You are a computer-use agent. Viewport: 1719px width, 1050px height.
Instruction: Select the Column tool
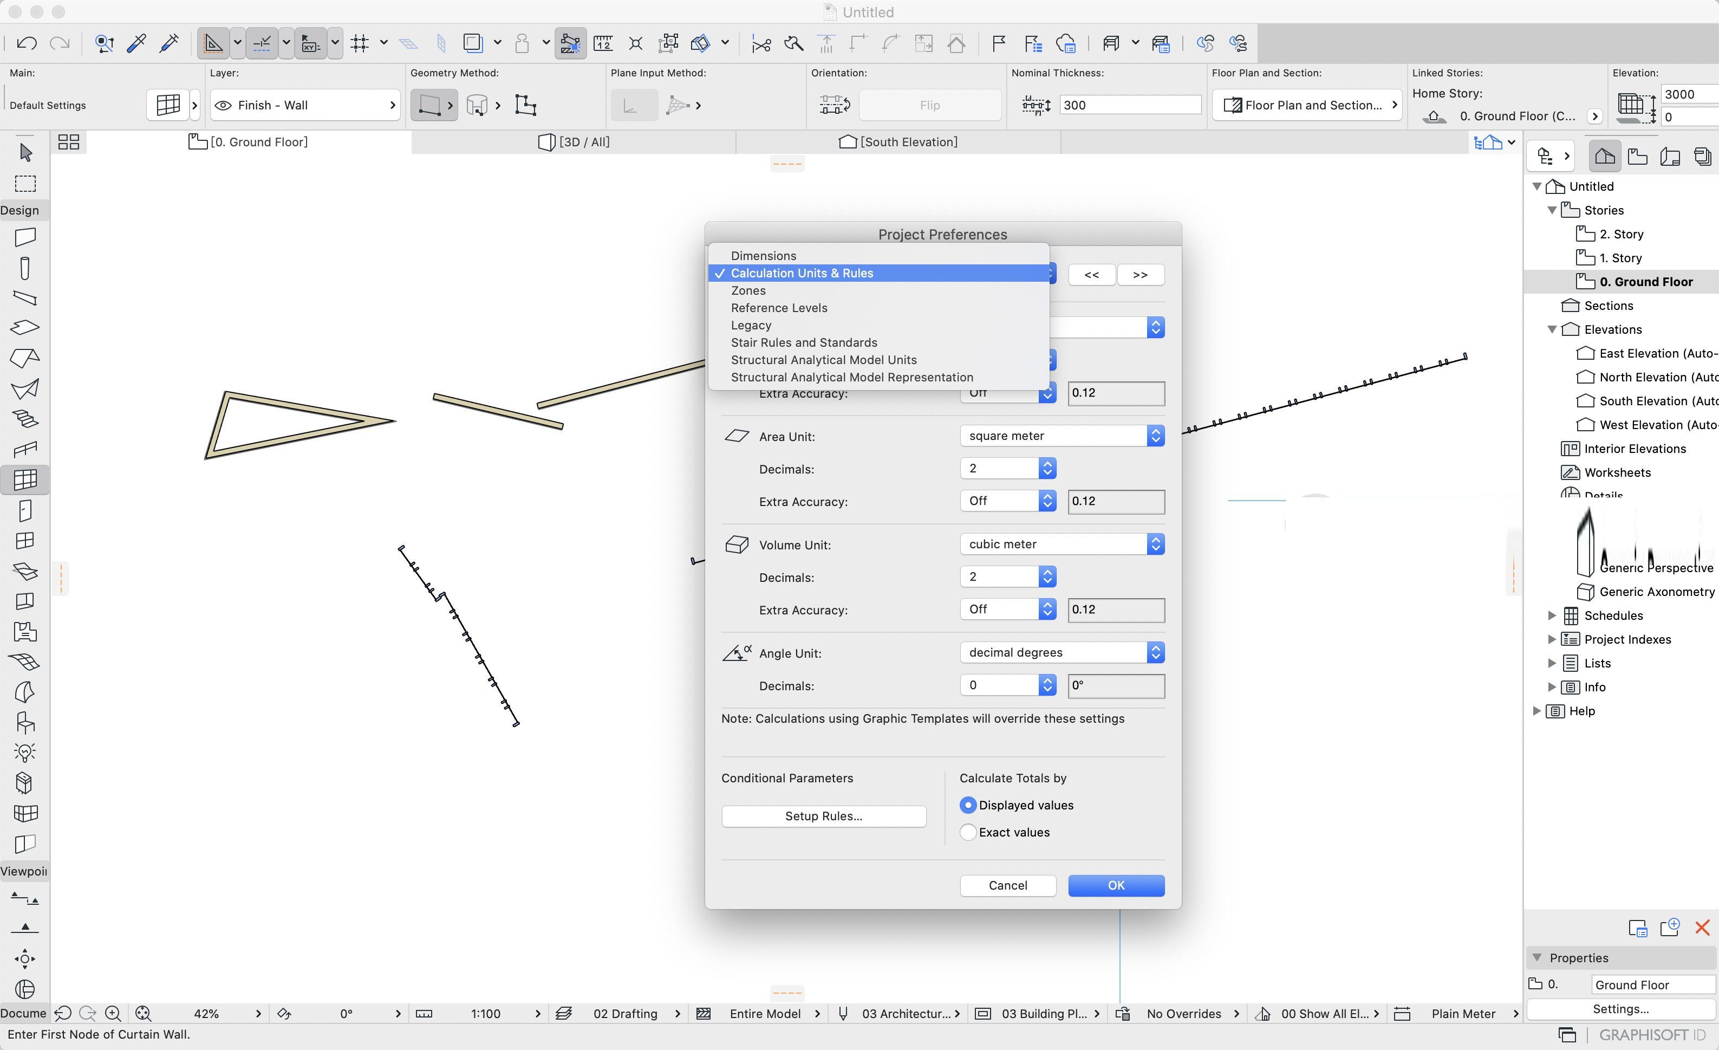[25, 269]
